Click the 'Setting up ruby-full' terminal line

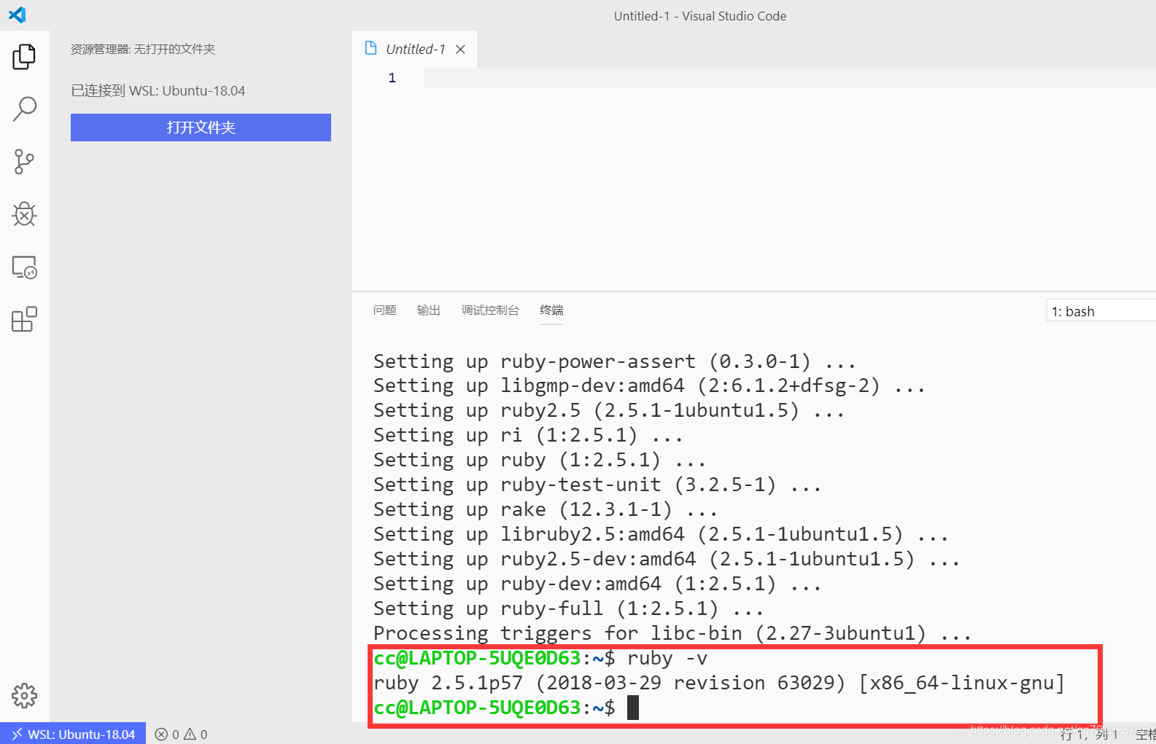click(x=569, y=608)
